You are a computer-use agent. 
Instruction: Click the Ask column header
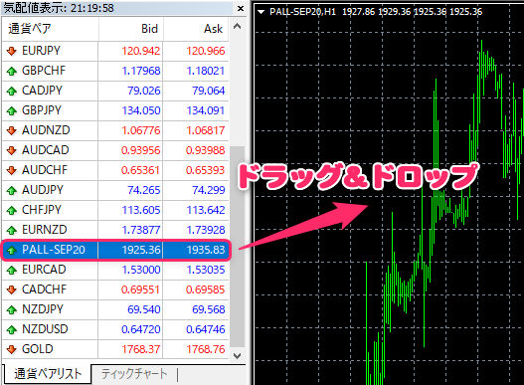(x=196, y=29)
